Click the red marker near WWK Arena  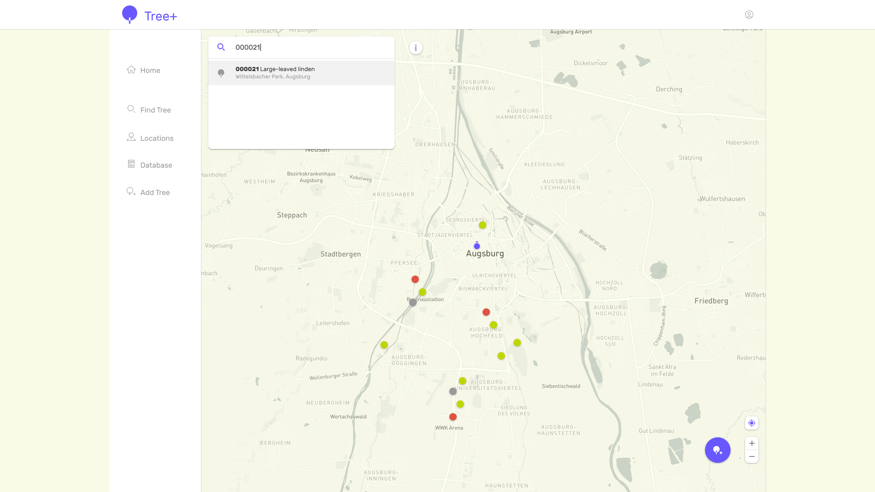(453, 417)
